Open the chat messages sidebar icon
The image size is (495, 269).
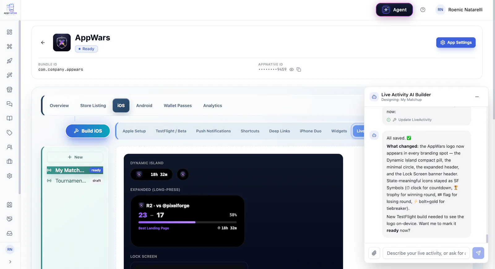pos(10,104)
